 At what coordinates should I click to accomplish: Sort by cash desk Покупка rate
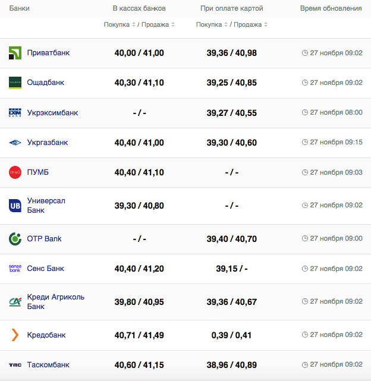coord(118,25)
